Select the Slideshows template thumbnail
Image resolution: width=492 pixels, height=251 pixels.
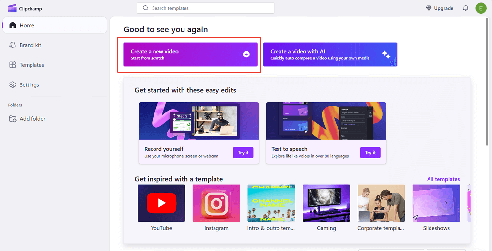(436, 203)
